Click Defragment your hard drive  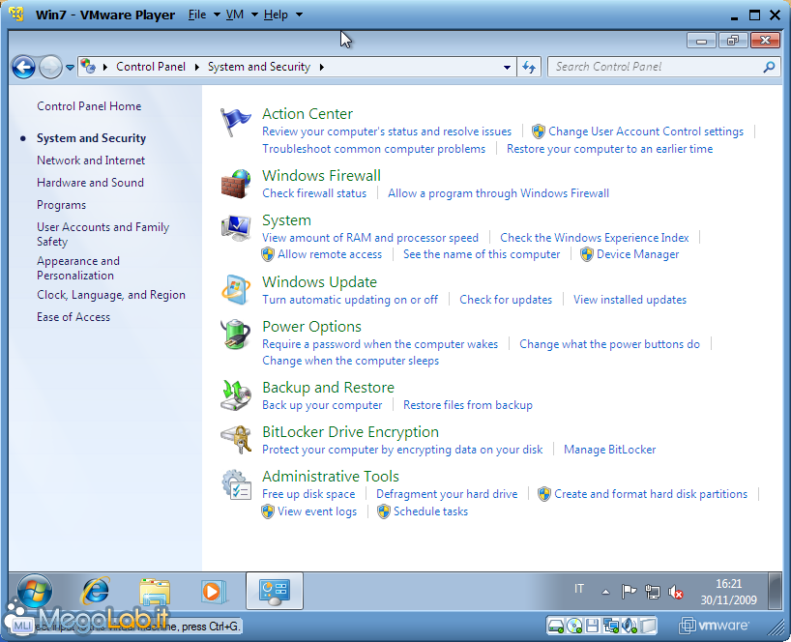(447, 494)
